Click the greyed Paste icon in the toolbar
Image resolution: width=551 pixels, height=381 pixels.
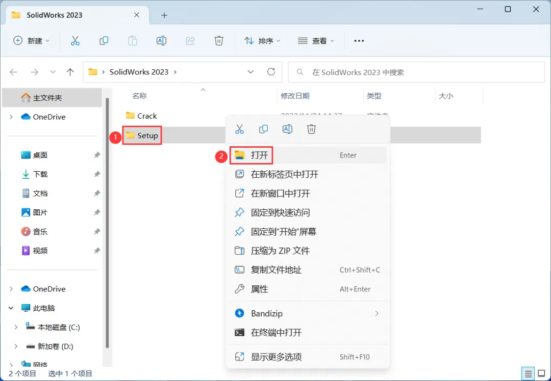click(x=133, y=41)
